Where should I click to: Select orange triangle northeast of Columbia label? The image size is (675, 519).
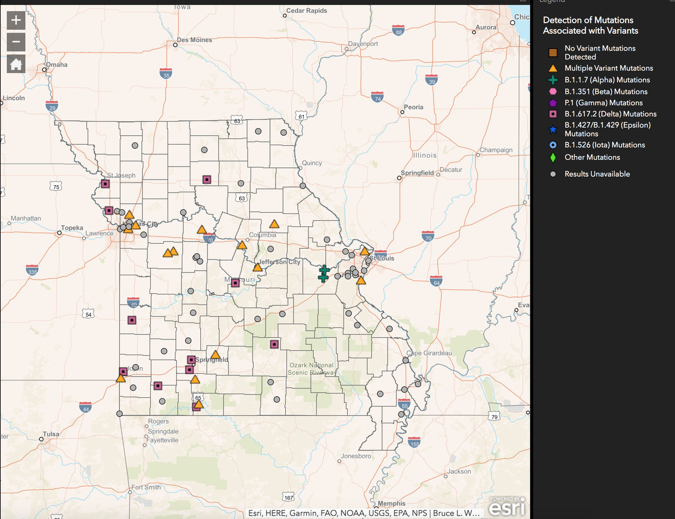pos(274,224)
